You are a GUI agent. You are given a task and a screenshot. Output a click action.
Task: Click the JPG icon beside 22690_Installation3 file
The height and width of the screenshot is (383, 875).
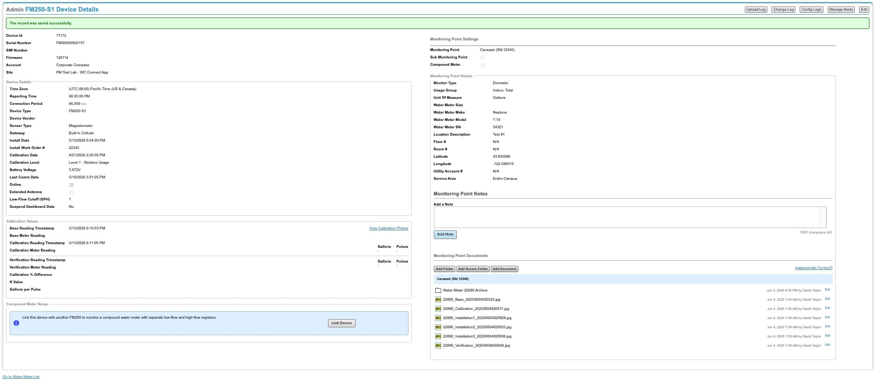tap(438, 337)
